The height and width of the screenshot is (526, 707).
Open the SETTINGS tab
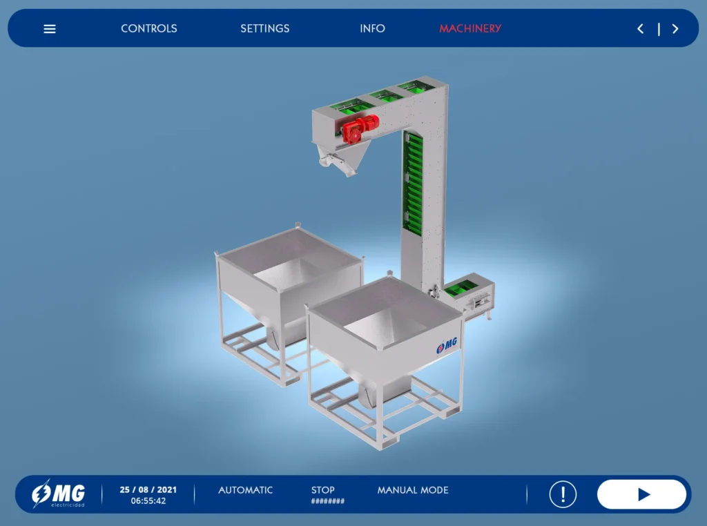coord(264,28)
